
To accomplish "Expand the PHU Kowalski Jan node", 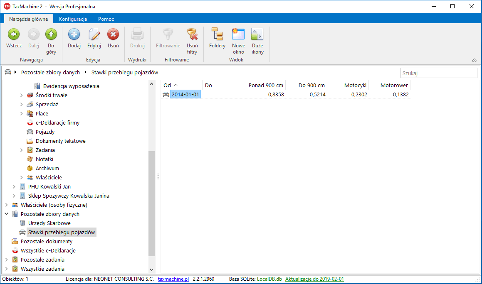I will coord(14,187).
